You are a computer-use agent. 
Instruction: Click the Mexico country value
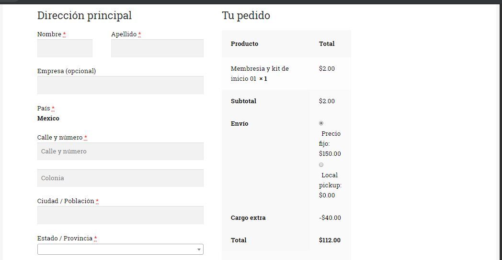tap(48, 118)
